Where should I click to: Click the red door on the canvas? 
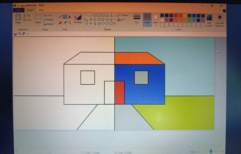tap(120, 93)
